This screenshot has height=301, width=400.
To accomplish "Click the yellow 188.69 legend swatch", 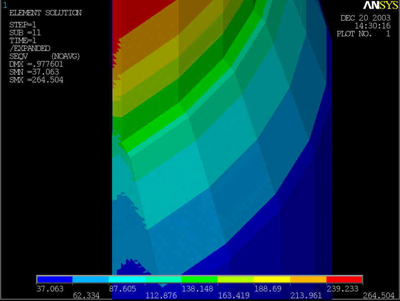I will (x=272, y=279).
